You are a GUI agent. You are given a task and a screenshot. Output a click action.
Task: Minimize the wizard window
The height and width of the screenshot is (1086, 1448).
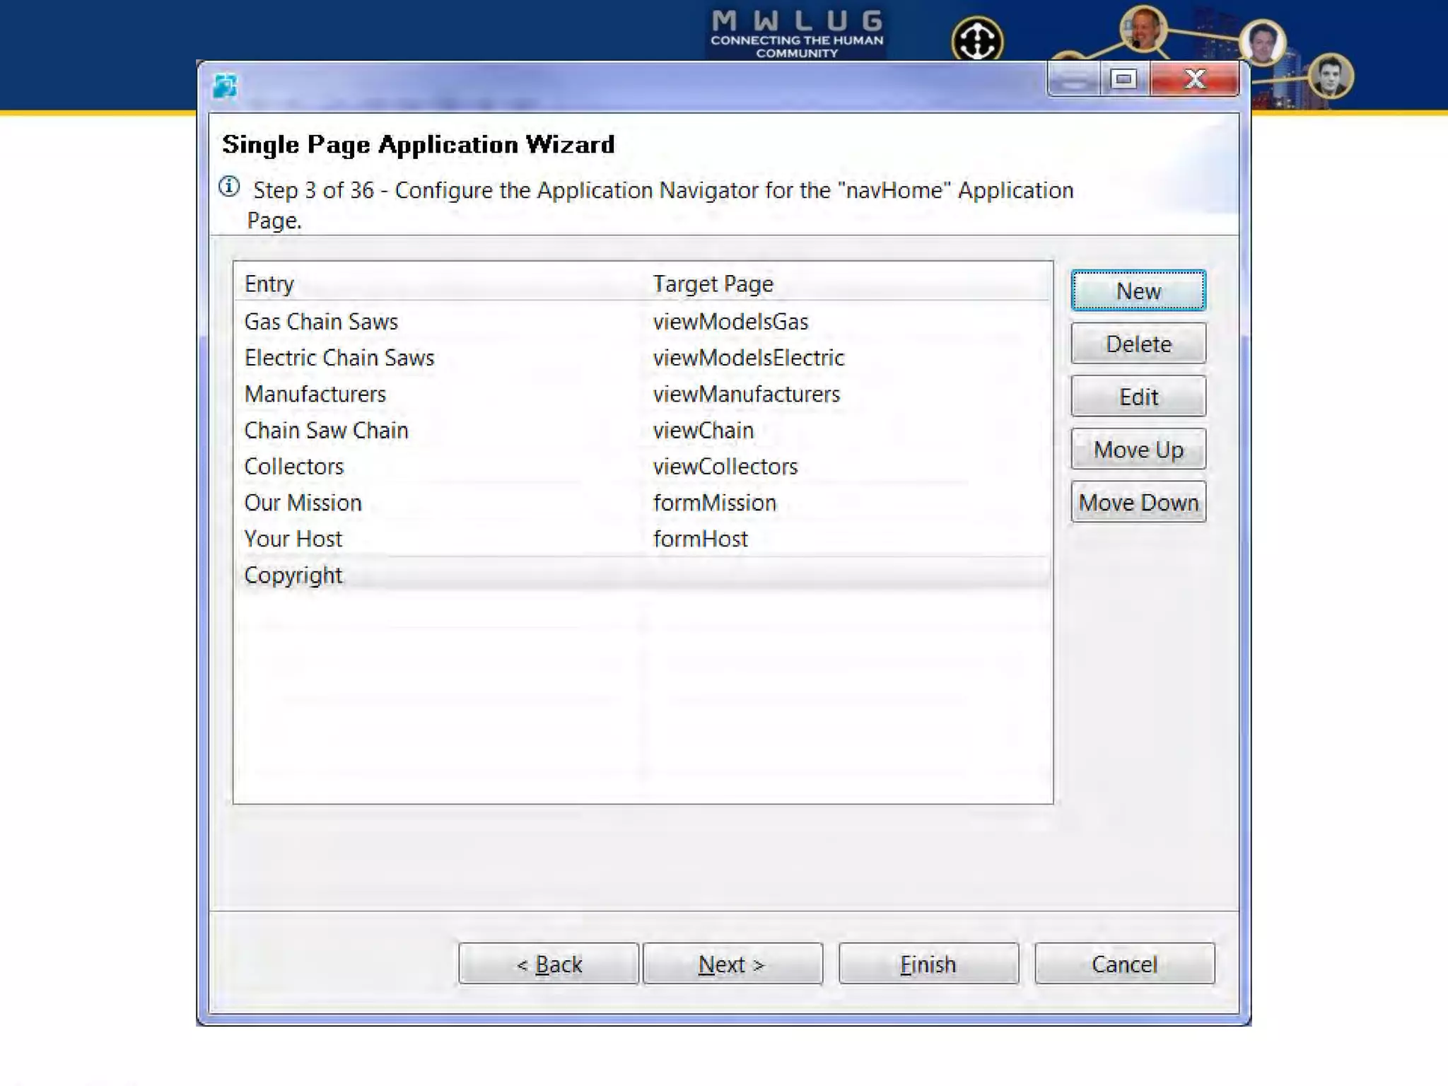[1073, 79]
